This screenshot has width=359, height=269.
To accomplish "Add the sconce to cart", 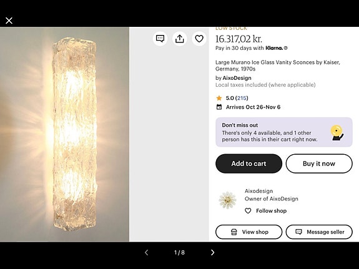I will 248,164.
